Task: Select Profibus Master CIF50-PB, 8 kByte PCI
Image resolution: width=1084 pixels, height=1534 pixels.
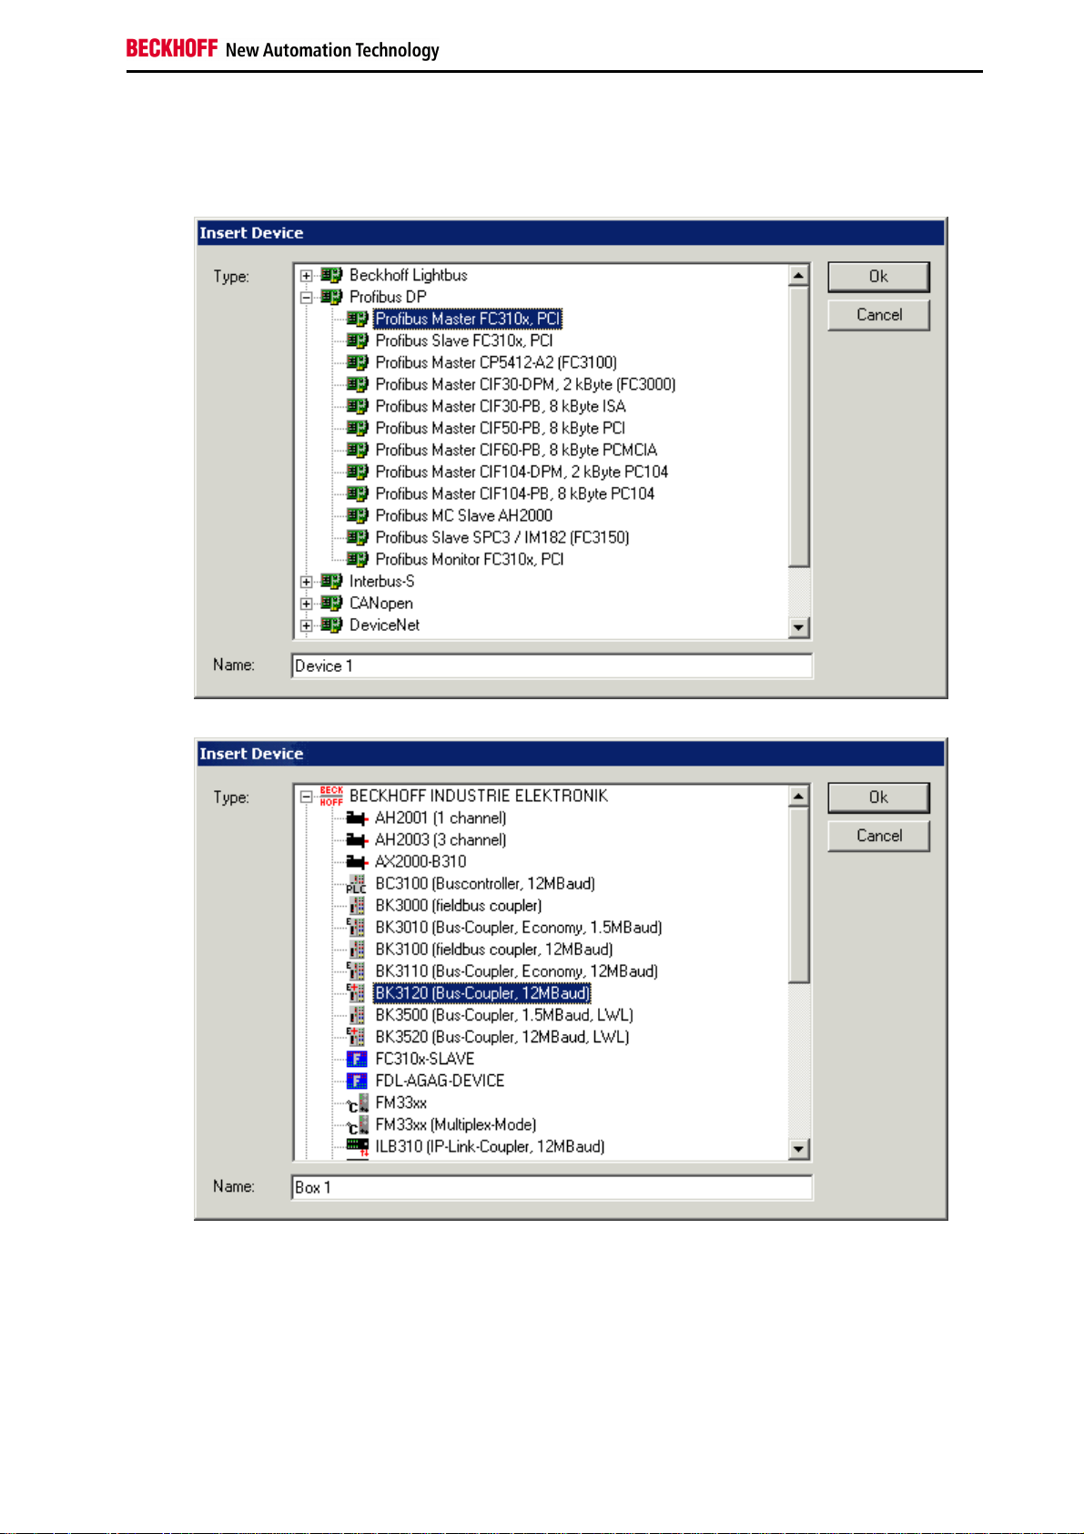Action: pos(500,428)
